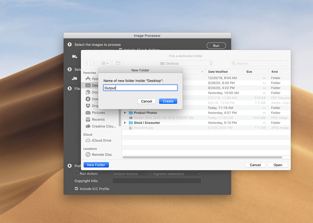Click the 12/20/19, 9:04 AM date cell

[x=222, y=78]
